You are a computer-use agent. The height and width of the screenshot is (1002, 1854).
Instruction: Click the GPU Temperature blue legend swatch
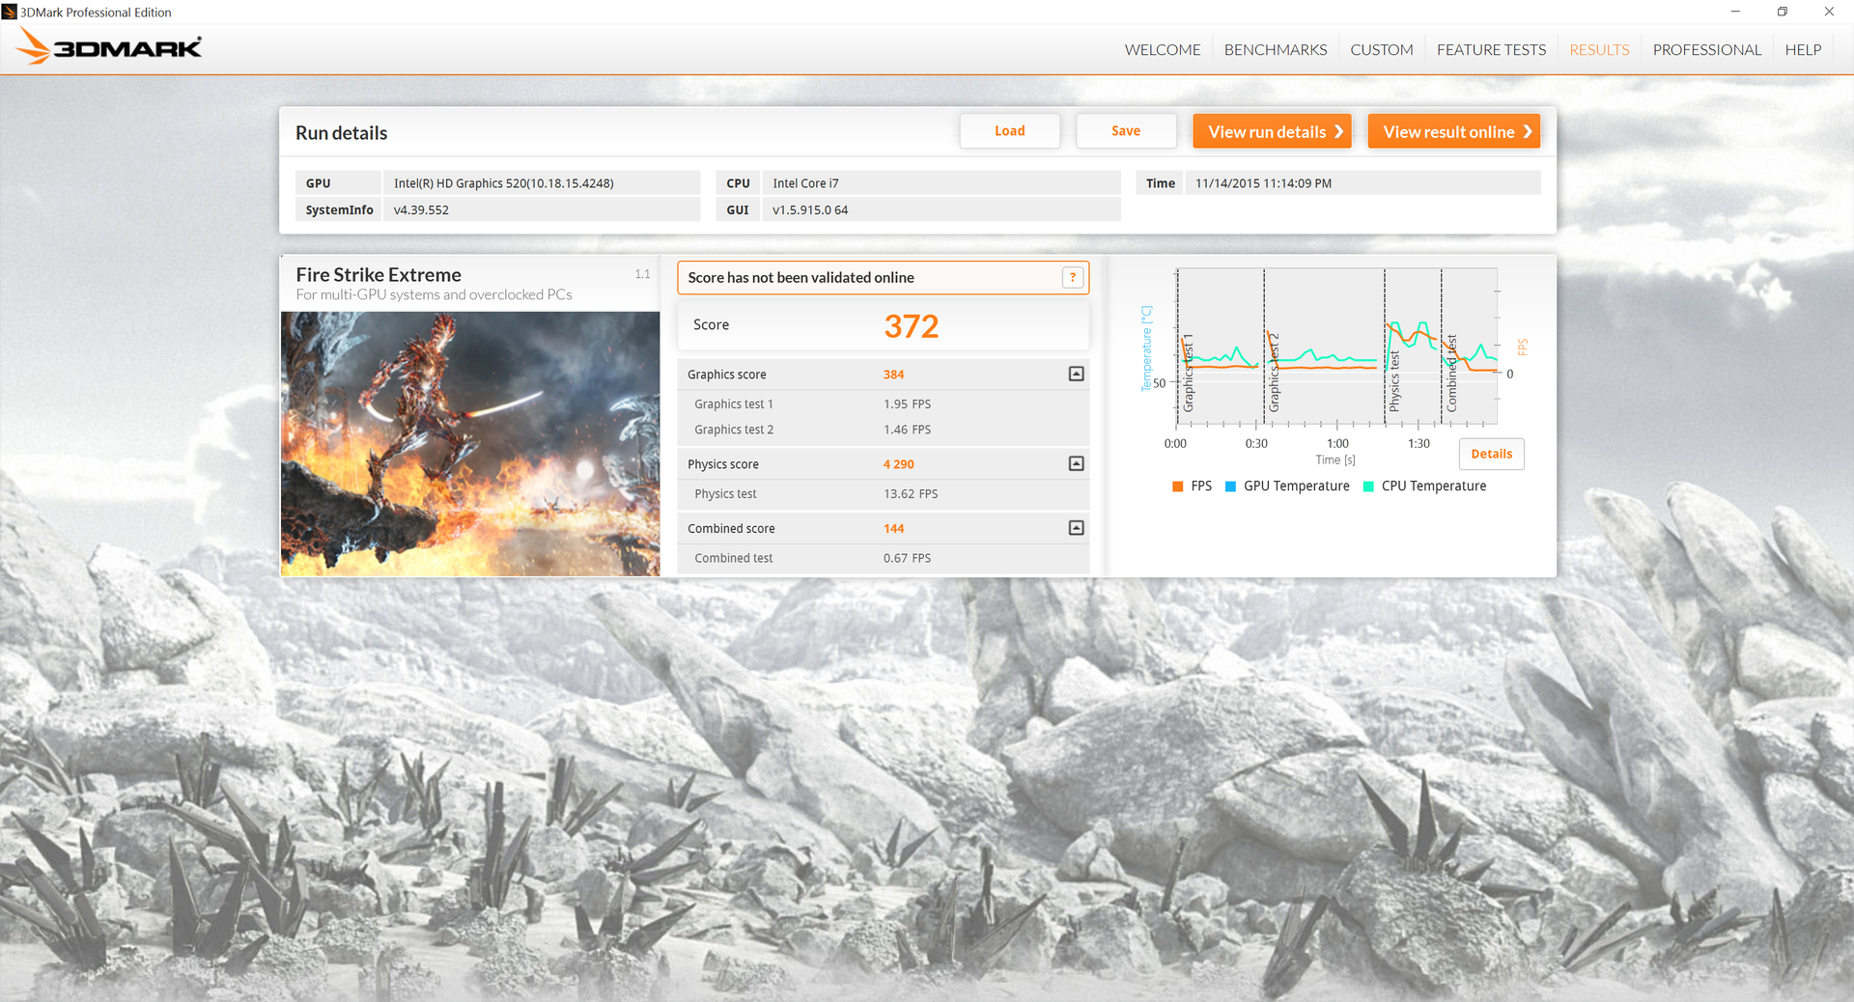(x=1230, y=487)
